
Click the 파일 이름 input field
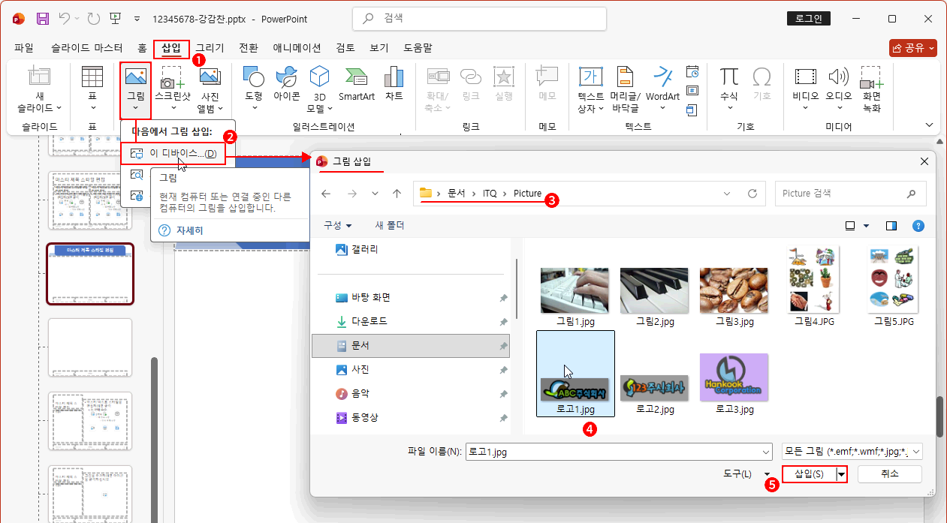618,452
